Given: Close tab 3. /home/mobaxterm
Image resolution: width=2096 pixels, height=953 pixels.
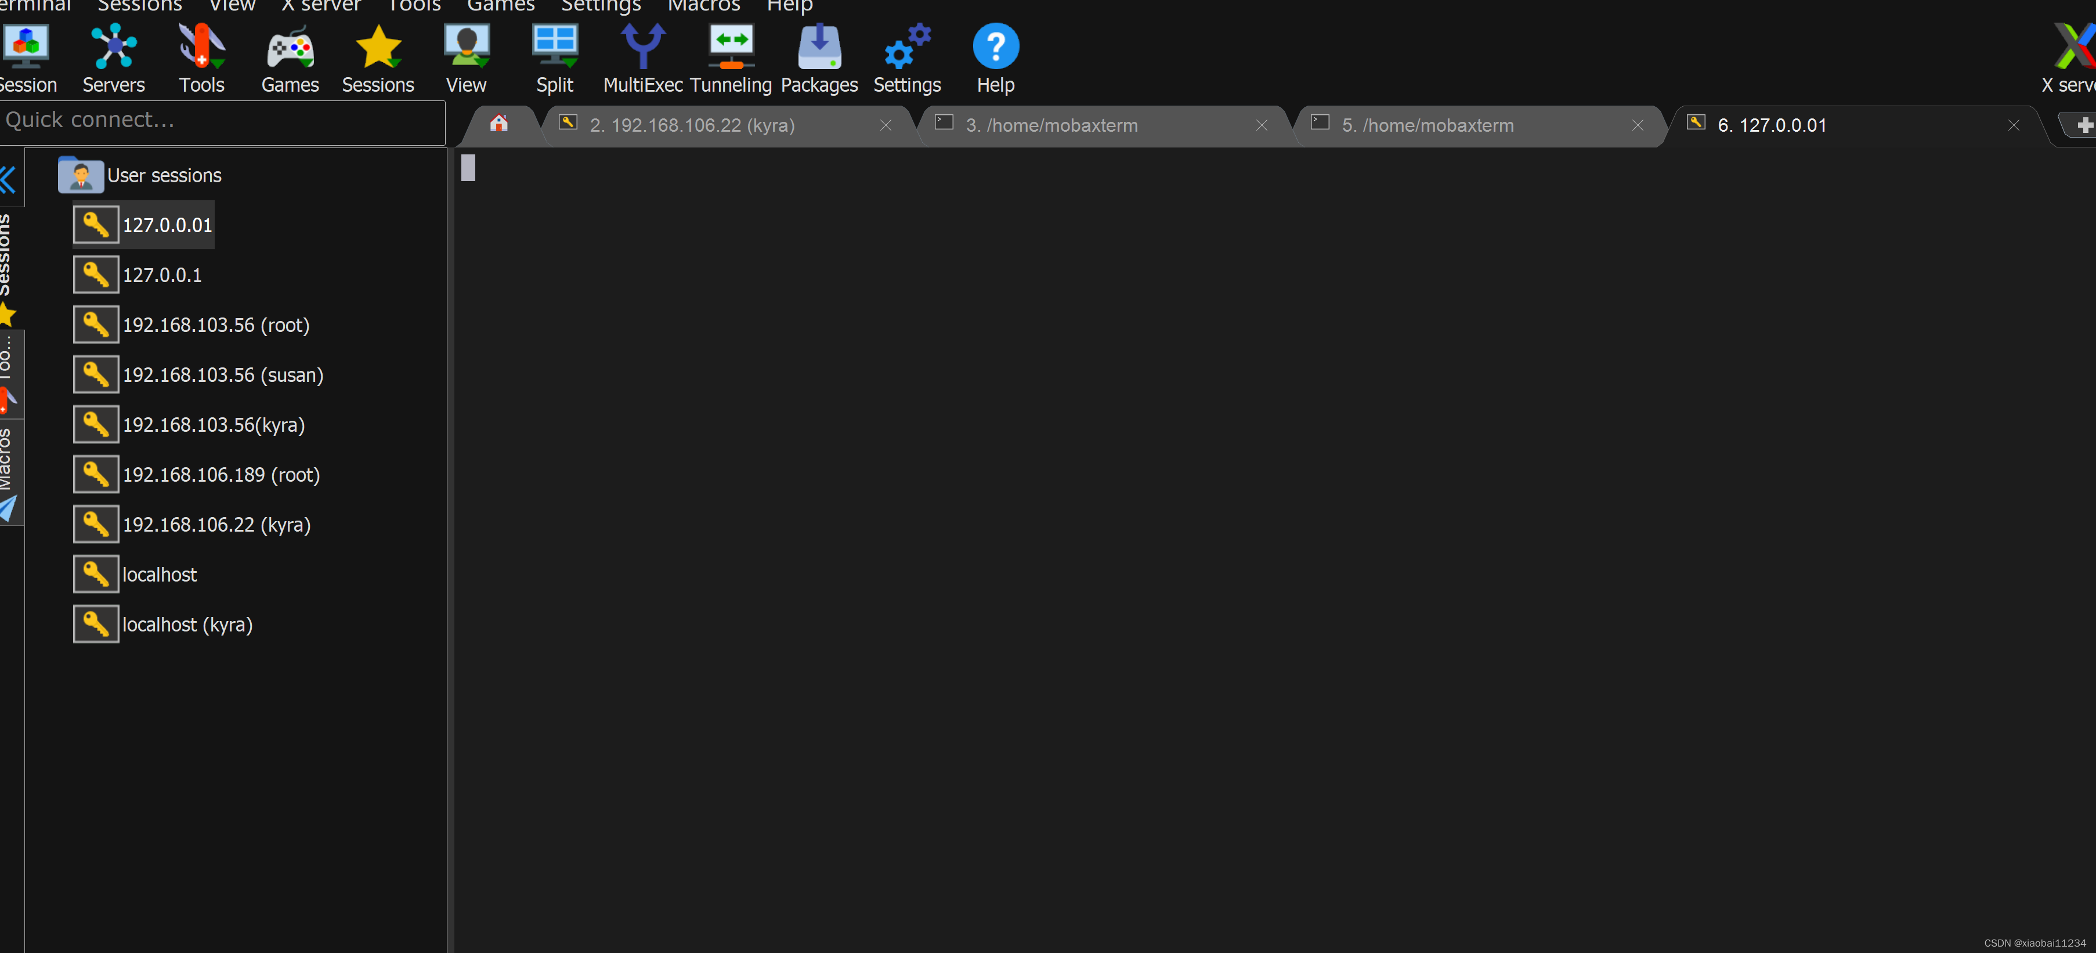Looking at the screenshot, I should (1261, 125).
